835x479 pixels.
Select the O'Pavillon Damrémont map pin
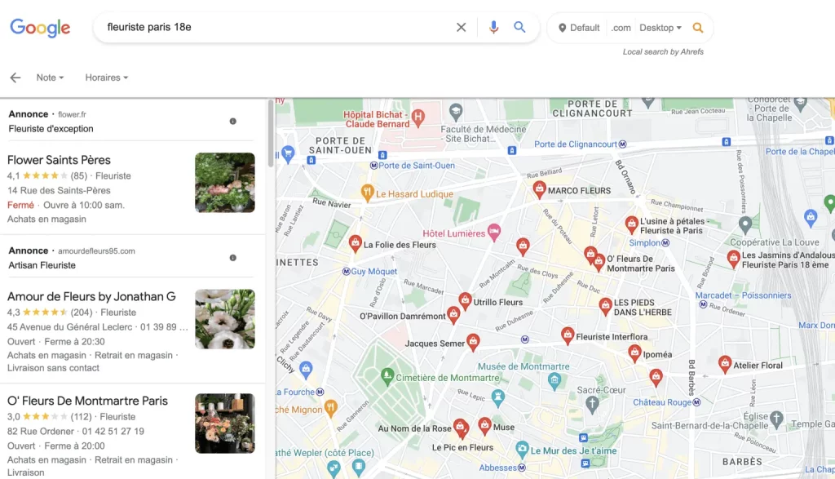tap(453, 315)
